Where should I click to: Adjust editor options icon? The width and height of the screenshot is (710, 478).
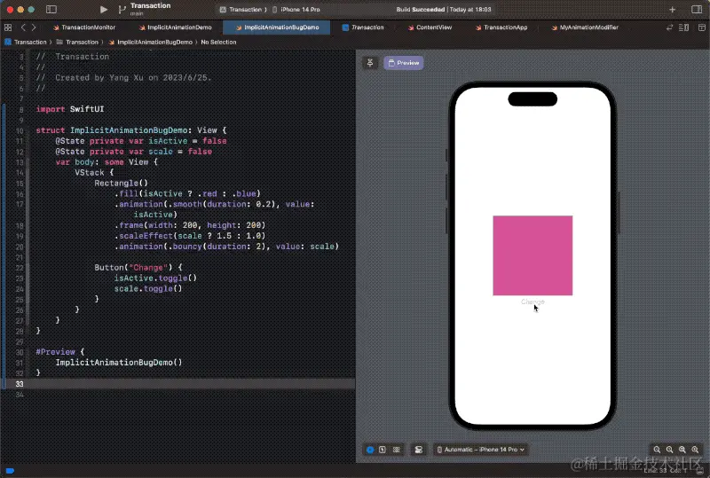[683, 27]
